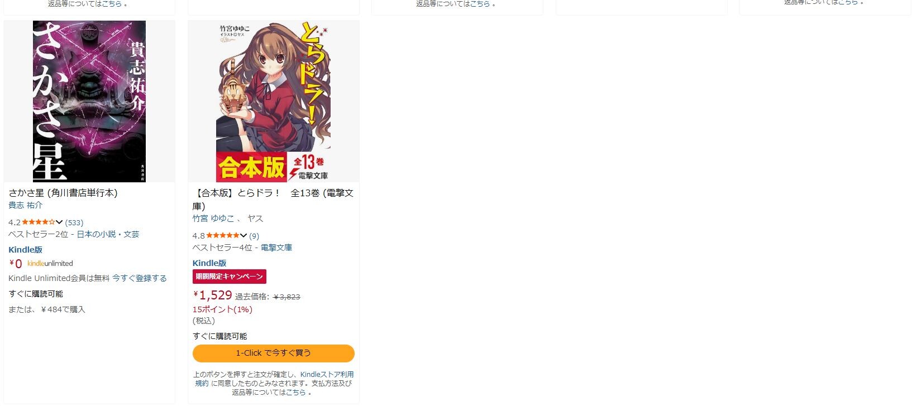Screen dimensions: 912x407
Task: Expand the 4.2 star rating dropdown chevron
Action: tap(59, 222)
